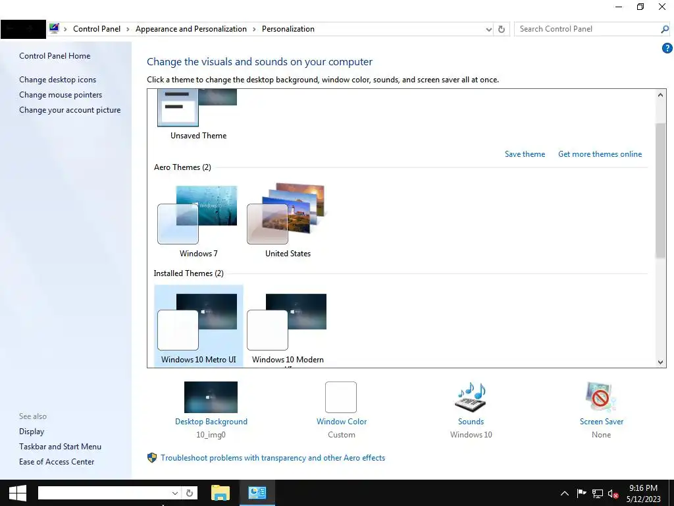Image resolution: width=674 pixels, height=506 pixels.
Task: Click the Desktop Background text link
Action: (211, 422)
